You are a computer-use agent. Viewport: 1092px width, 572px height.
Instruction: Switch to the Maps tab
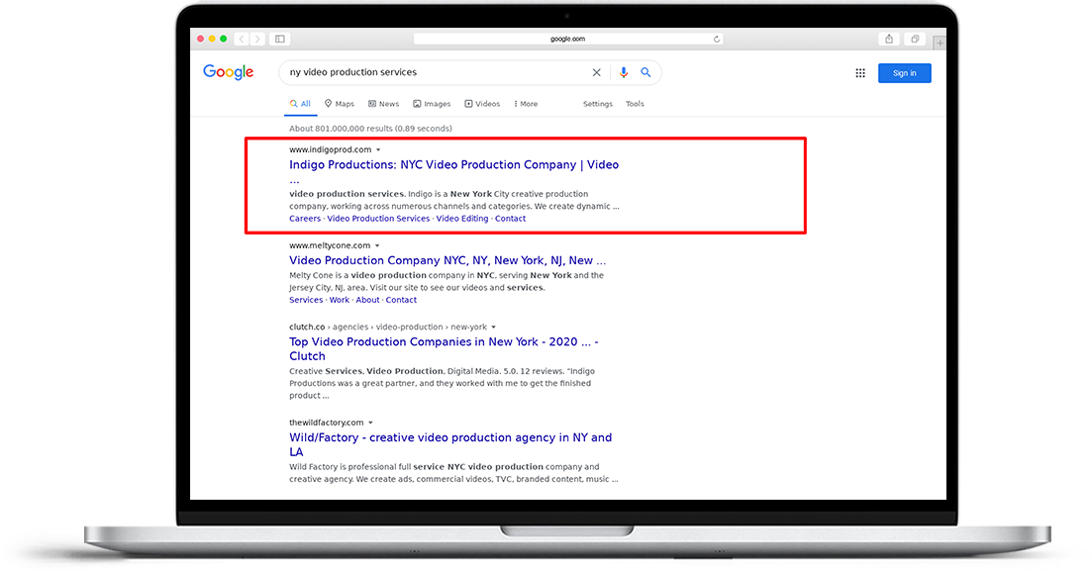[340, 104]
